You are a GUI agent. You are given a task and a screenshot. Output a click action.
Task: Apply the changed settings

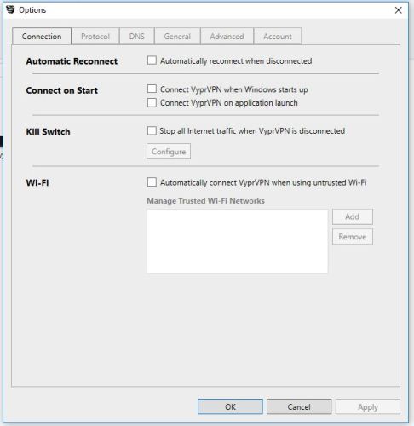coord(368,406)
